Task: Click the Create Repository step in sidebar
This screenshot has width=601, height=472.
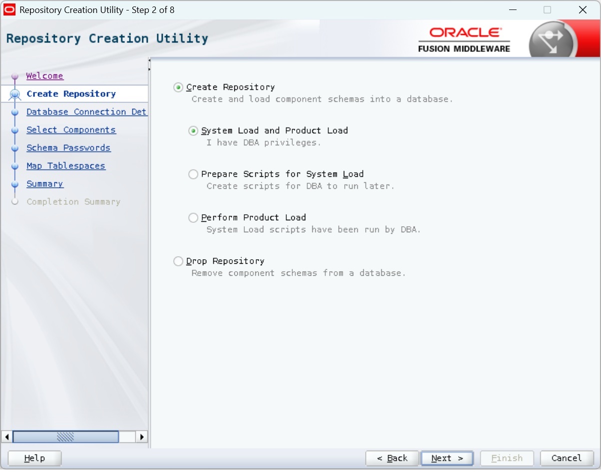Action: [x=71, y=94]
